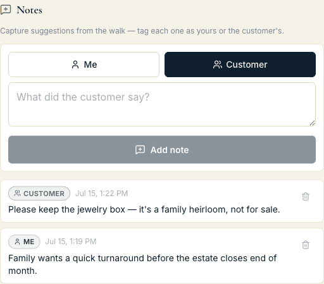Tag the note as Me
This screenshot has height=284, width=324.
pyautogui.click(x=84, y=65)
